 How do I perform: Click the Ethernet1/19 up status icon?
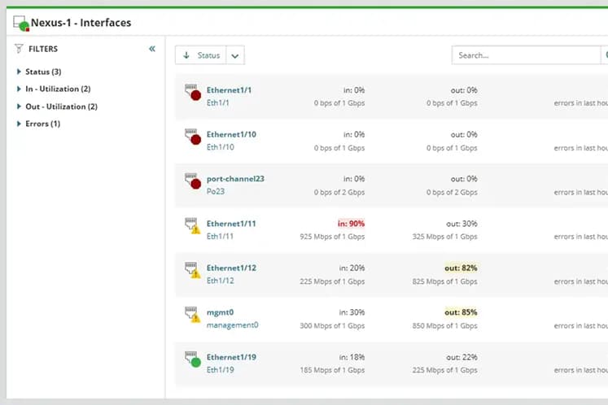tap(193, 359)
